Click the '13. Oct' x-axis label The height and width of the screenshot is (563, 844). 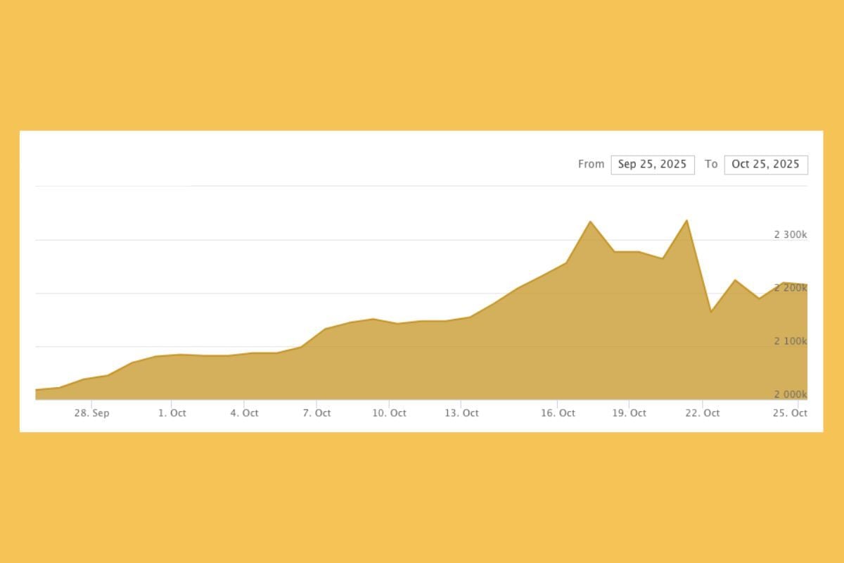tap(461, 413)
